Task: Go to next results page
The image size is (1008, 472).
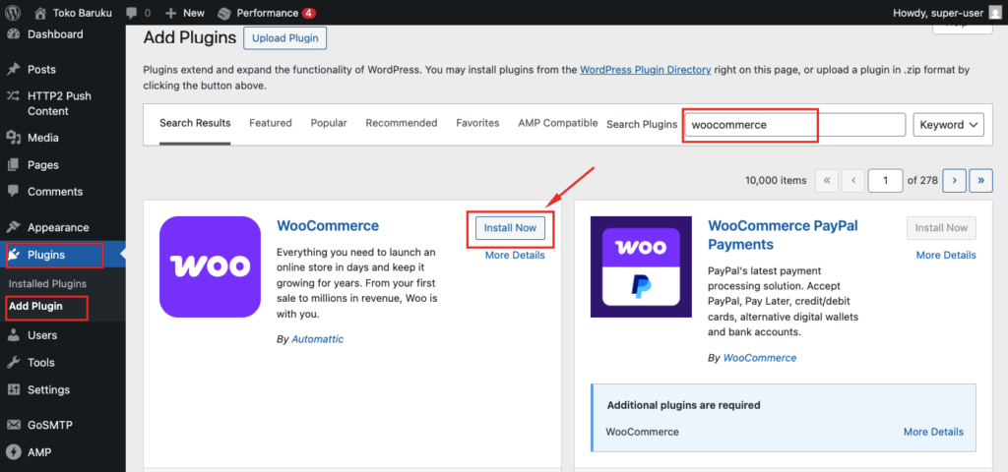Action: coord(955,181)
